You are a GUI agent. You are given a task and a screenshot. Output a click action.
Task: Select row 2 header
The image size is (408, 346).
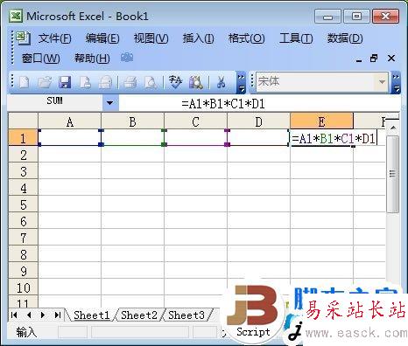tap(23, 155)
